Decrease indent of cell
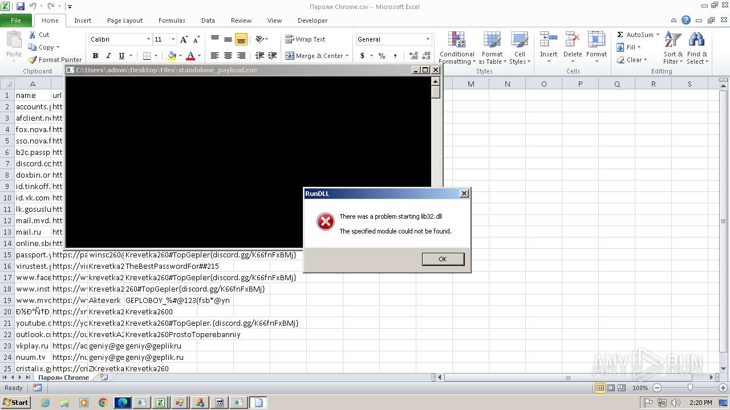Image resolution: width=730 pixels, height=410 pixels. [x=259, y=56]
